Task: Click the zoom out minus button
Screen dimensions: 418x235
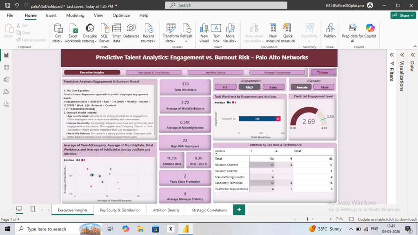Action: click(295, 219)
